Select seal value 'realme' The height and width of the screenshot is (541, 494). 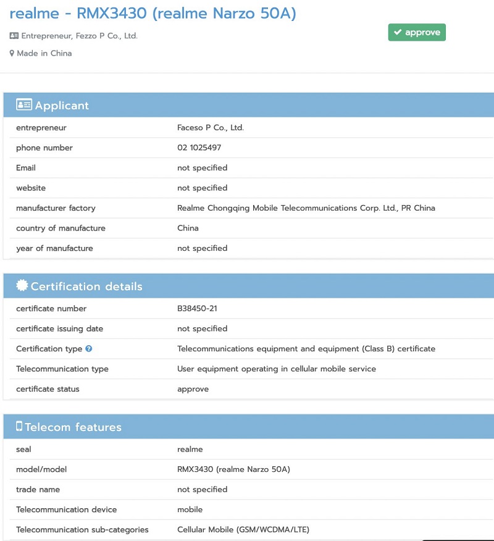click(x=190, y=449)
